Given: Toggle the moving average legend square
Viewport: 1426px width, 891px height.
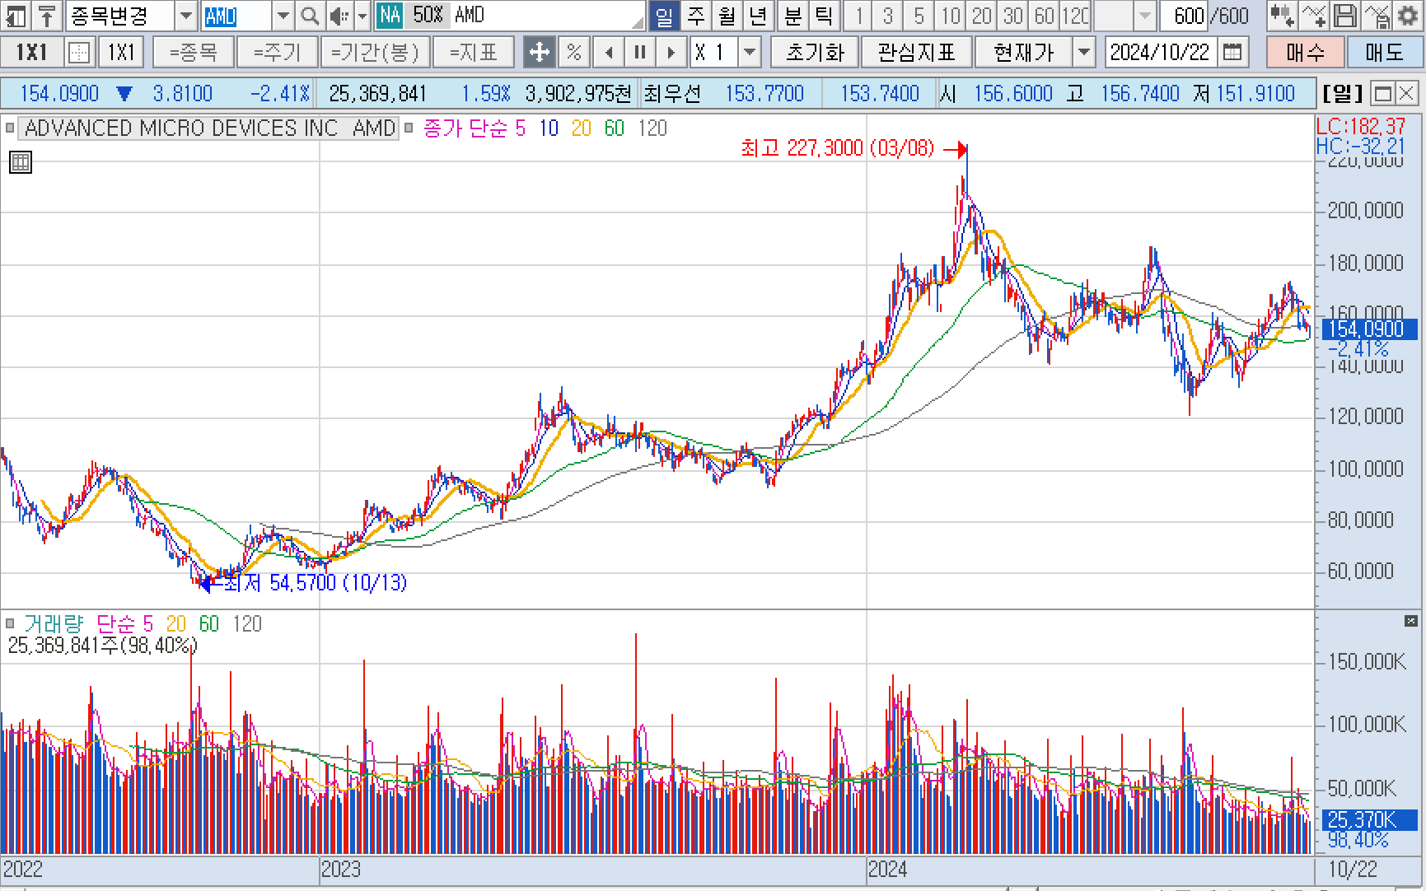Looking at the screenshot, I should 409,128.
